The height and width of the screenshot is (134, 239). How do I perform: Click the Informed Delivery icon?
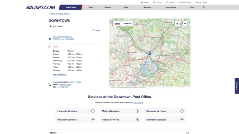[179, 2]
